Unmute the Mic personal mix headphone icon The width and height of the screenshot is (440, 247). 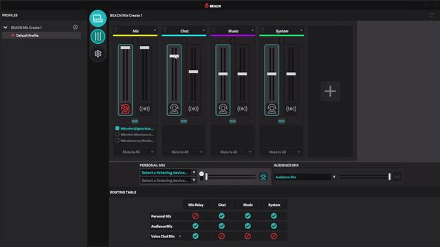pos(125,108)
